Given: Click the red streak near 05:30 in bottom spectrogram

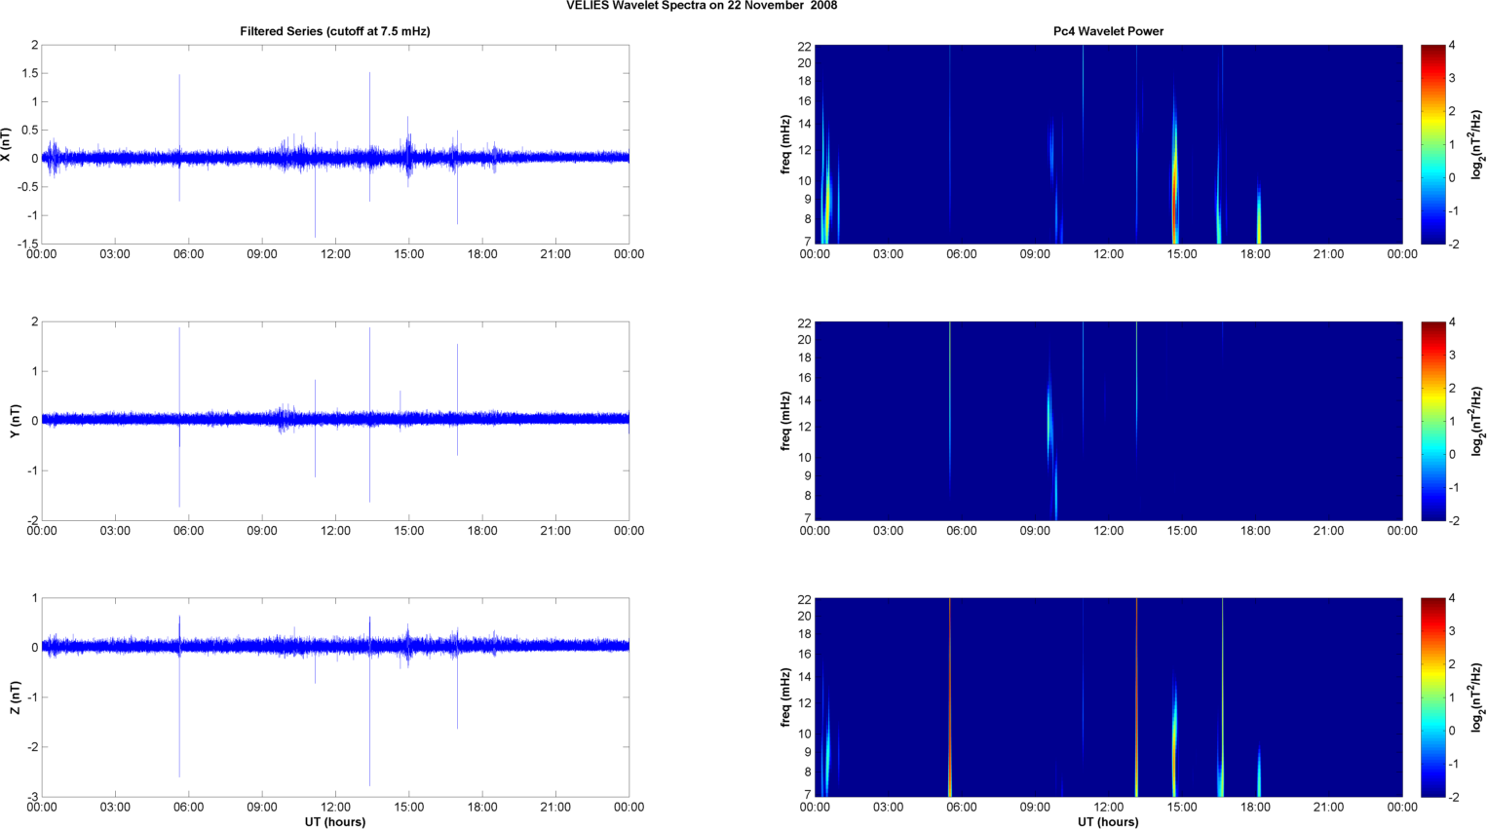Looking at the screenshot, I should pyautogui.click(x=949, y=697).
